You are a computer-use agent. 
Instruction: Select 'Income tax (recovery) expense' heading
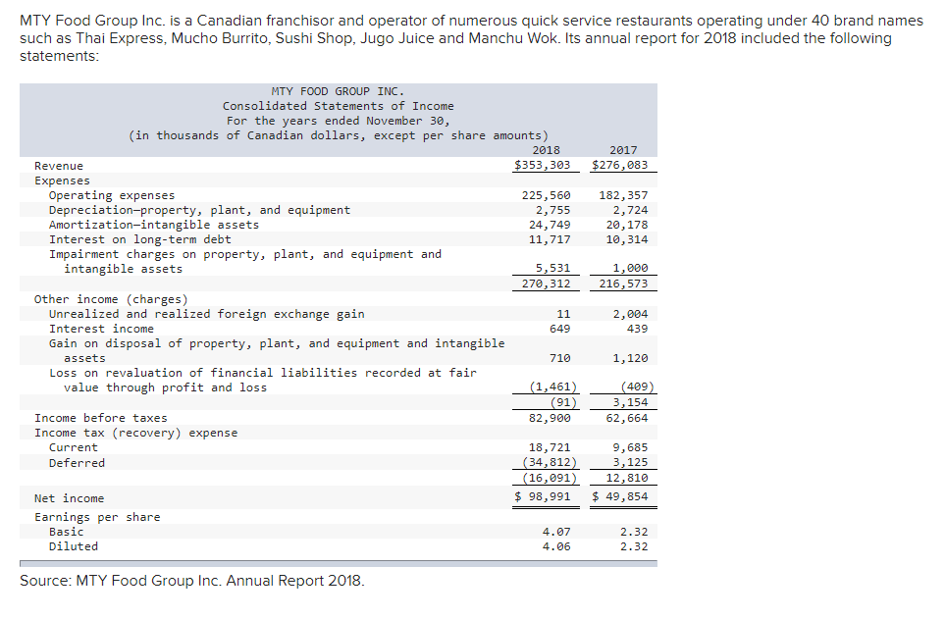click(135, 434)
